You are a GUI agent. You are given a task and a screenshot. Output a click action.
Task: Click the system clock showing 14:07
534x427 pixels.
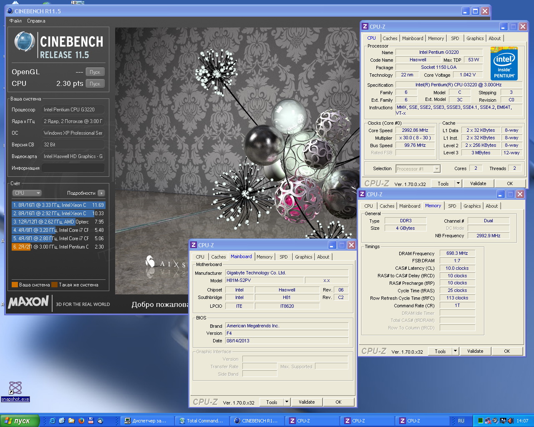(522, 421)
